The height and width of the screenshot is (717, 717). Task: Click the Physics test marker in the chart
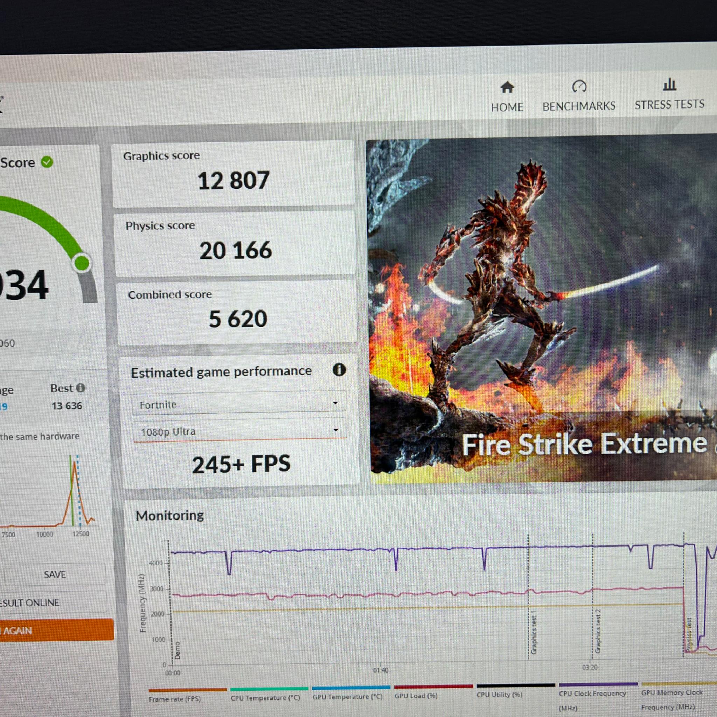(x=688, y=634)
